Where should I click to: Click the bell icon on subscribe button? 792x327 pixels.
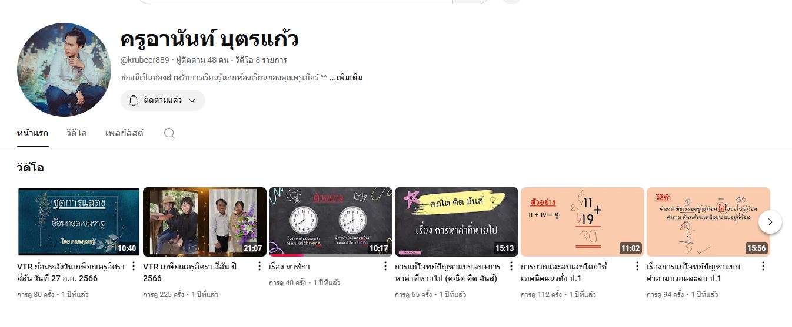tap(134, 100)
